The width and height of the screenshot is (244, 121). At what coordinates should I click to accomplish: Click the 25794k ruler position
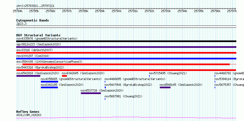(x=183, y=11)
